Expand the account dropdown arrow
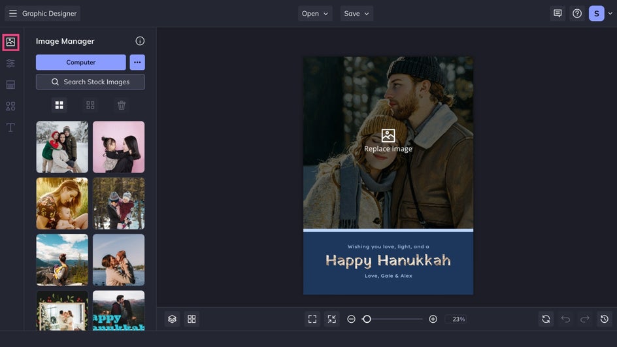This screenshot has height=347, width=617. click(610, 13)
